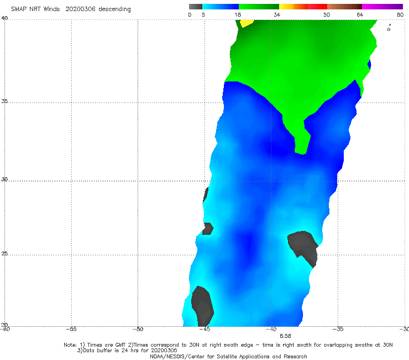Click the latitude label '25' on left axis
The height and width of the screenshot is (360, 409).
coord(4,253)
